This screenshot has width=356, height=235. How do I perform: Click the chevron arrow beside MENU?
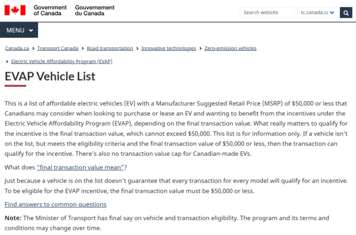coord(30,30)
